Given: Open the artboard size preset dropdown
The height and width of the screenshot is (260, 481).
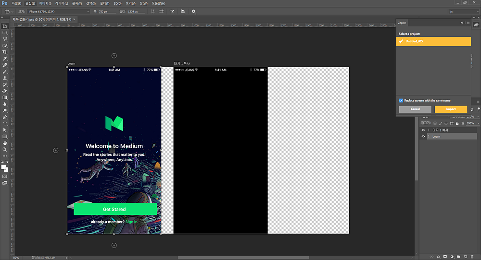Looking at the screenshot, I should [58, 12].
